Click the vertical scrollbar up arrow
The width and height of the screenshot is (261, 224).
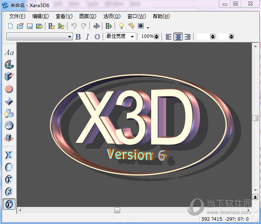coord(255,46)
